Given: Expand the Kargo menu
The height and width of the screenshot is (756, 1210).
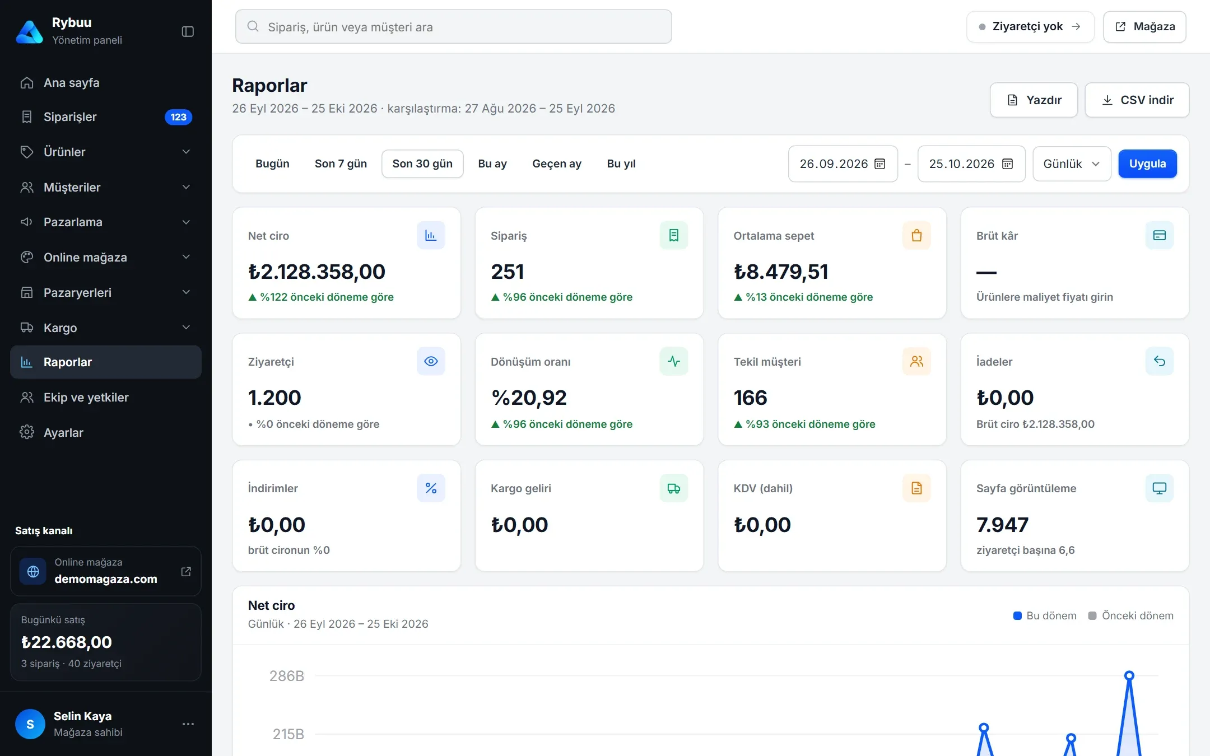Looking at the screenshot, I should tap(106, 328).
